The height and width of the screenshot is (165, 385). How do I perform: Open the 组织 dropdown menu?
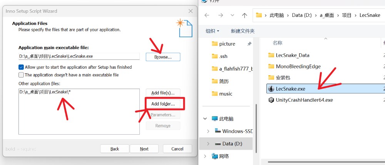[x=213, y=31]
